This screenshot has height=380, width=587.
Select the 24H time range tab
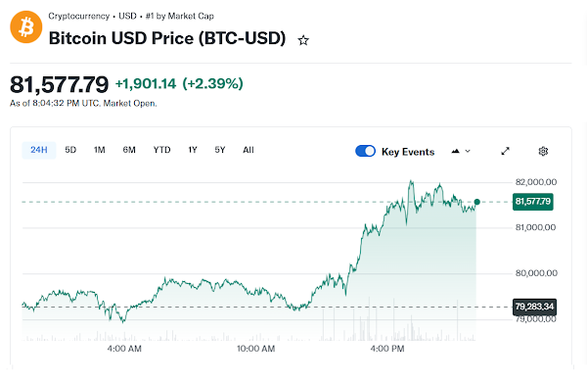point(39,150)
